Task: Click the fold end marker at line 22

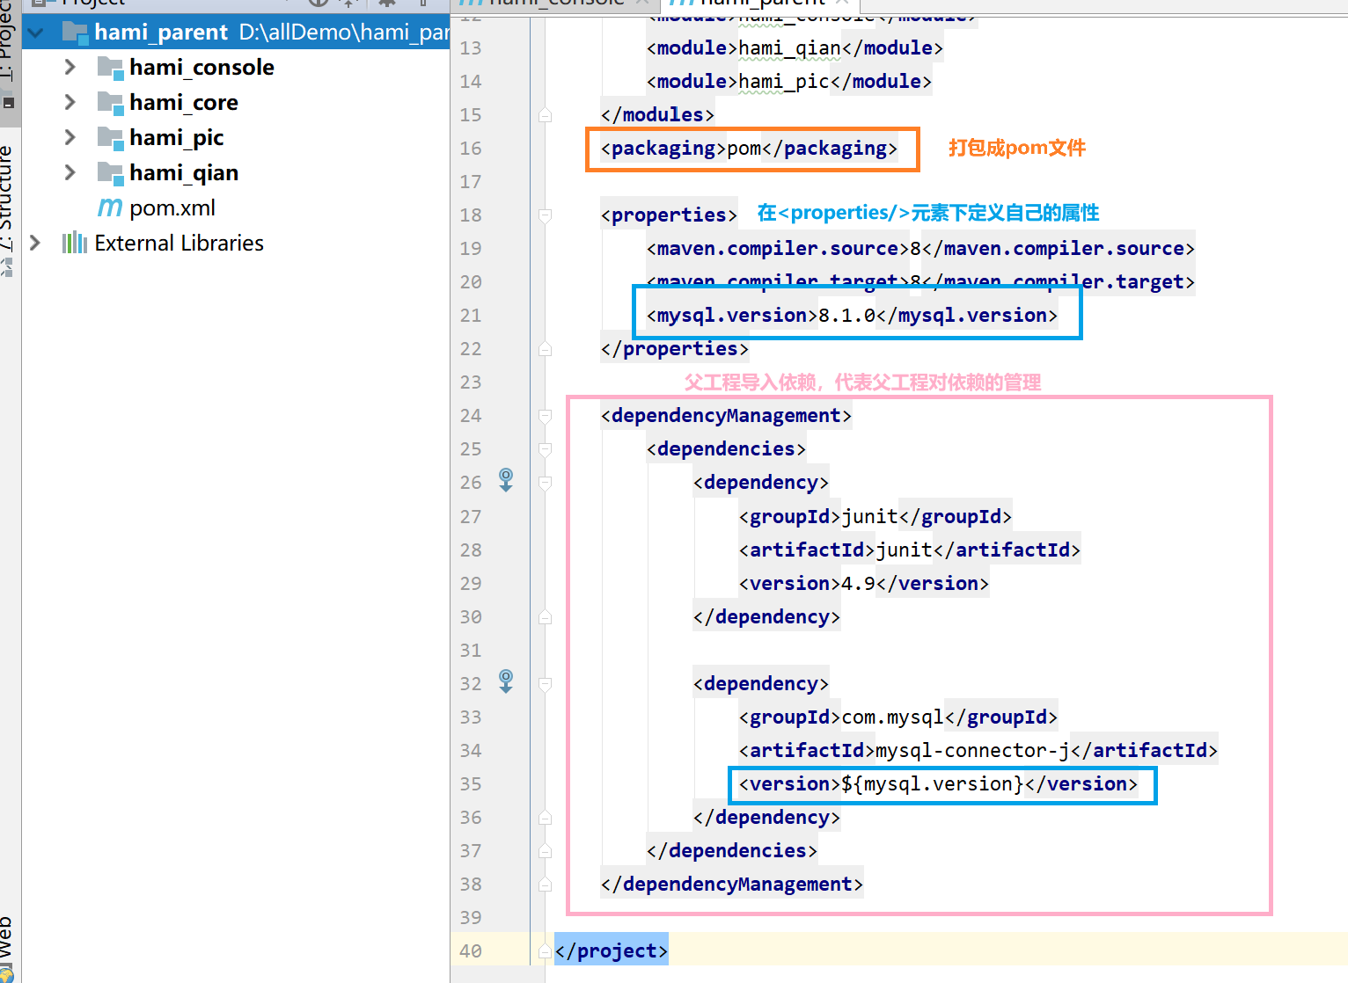Action: (x=545, y=349)
